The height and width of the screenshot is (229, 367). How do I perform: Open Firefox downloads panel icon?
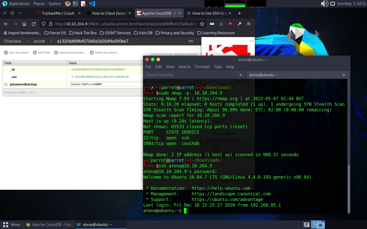(x=221, y=24)
